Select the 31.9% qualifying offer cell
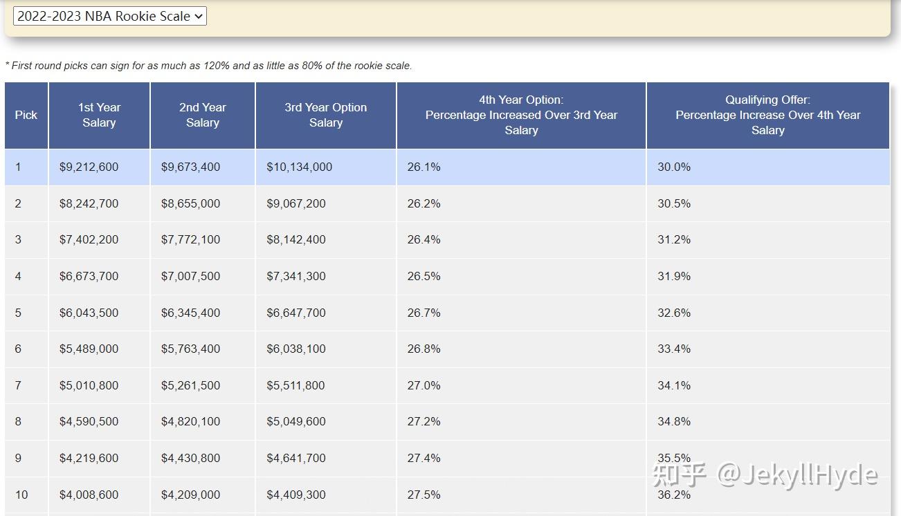Image resolution: width=901 pixels, height=516 pixels. 768,276
